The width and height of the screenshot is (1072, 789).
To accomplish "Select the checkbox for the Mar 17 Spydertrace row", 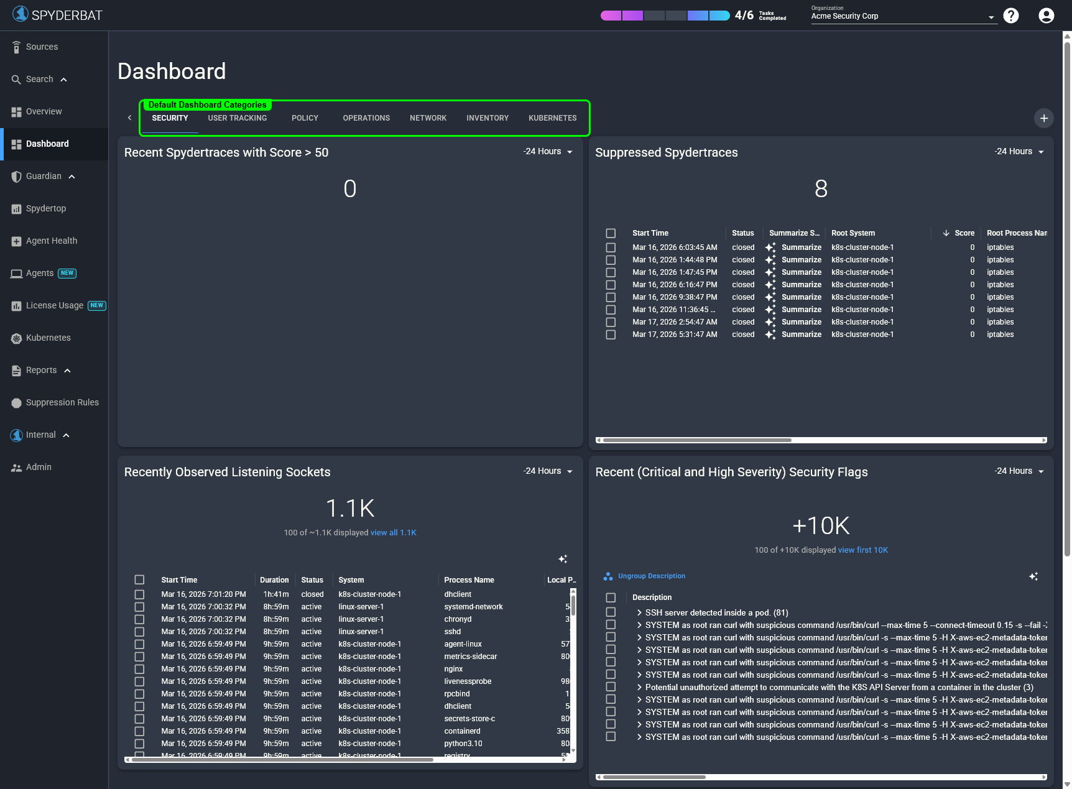I will click(610, 322).
